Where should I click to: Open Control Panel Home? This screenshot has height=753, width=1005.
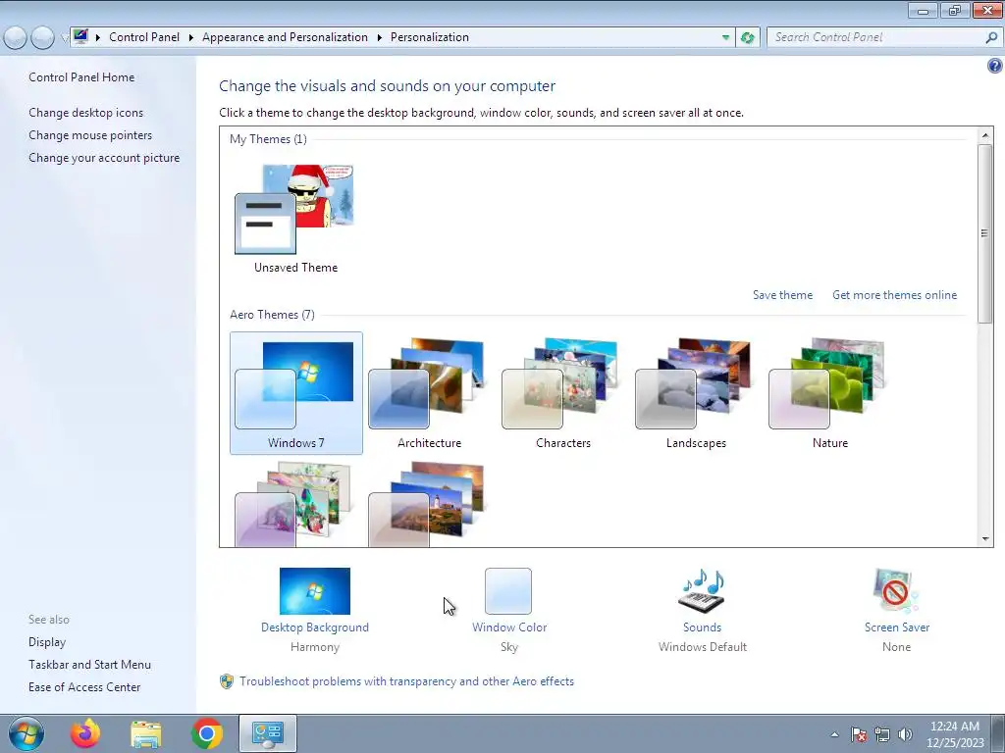point(81,77)
